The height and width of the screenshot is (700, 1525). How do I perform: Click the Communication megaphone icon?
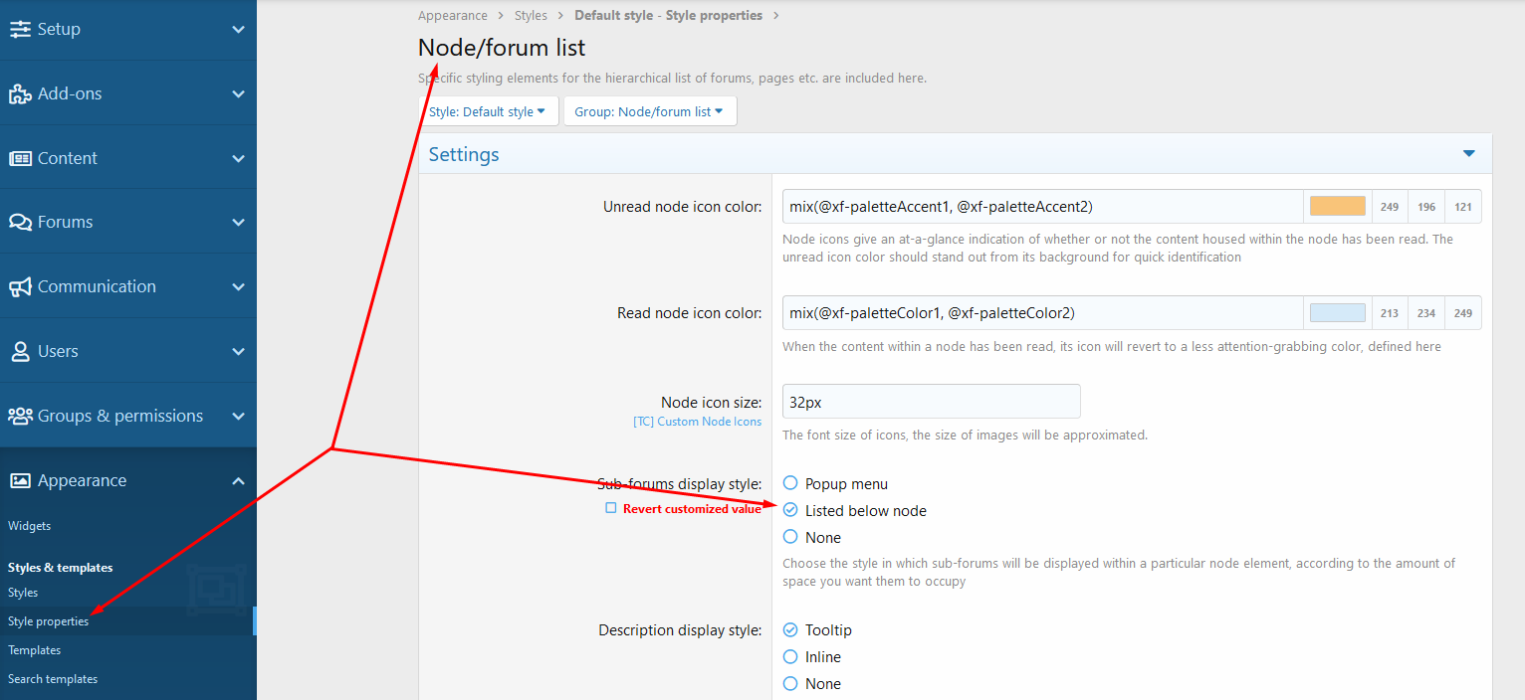(20, 286)
